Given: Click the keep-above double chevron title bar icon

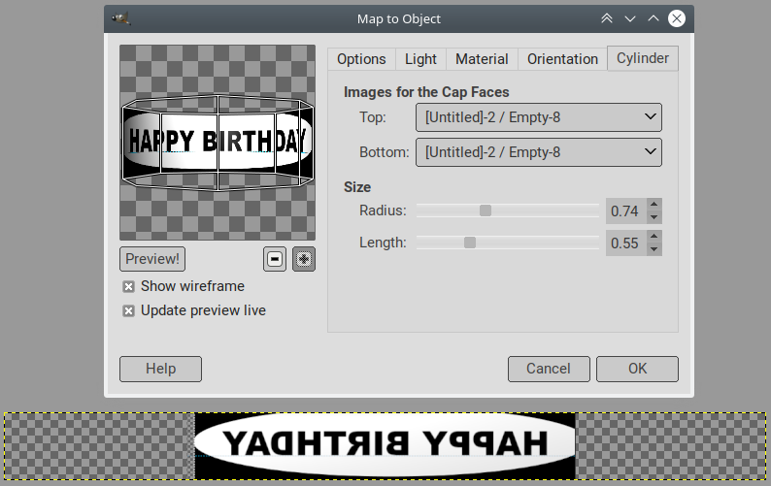Looking at the screenshot, I should [x=607, y=18].
